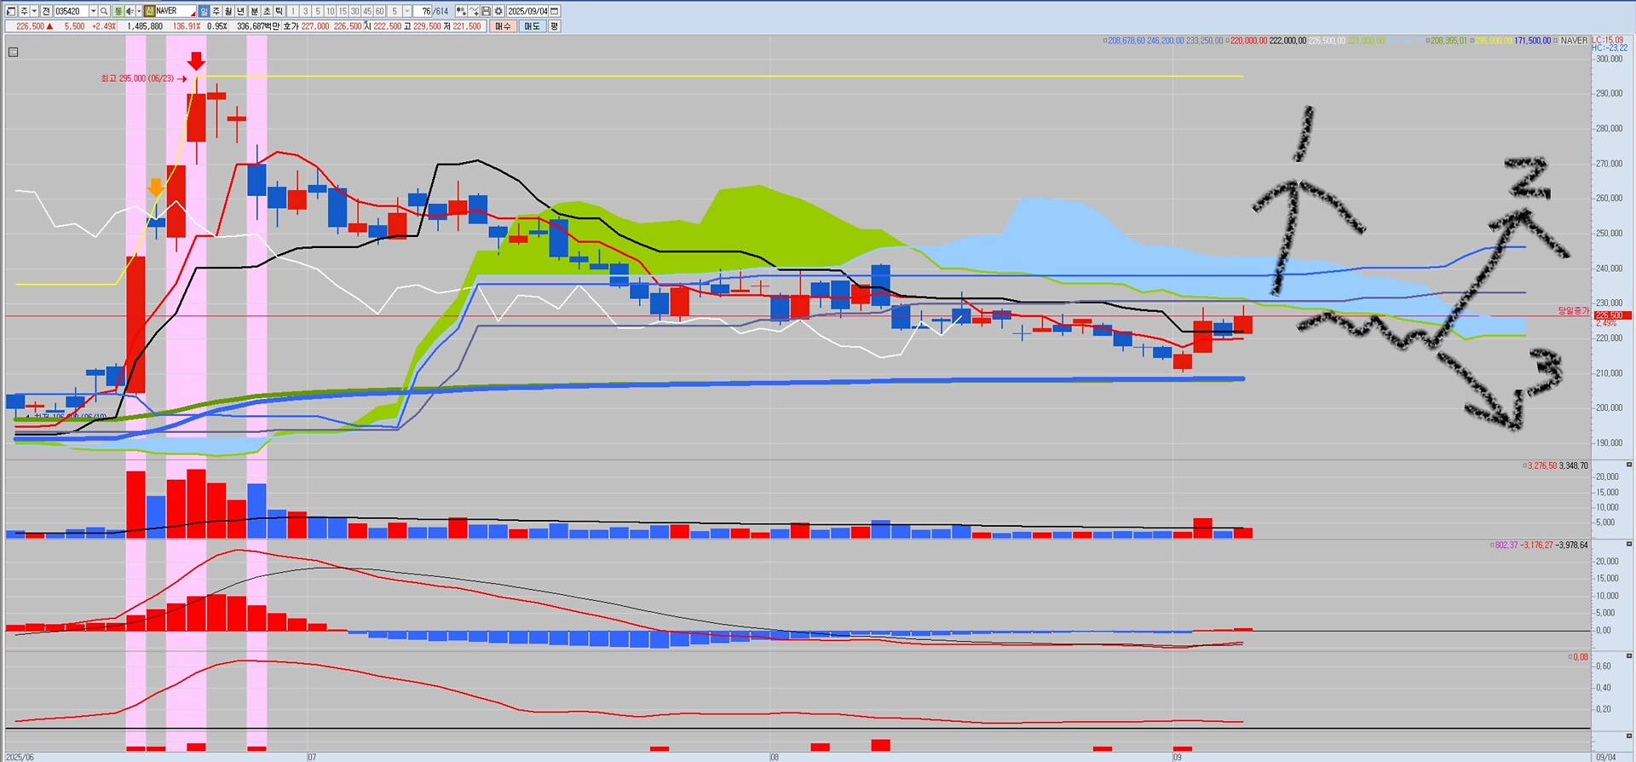Select the 월 (monthly) period tab
1636x762 pixels.
tap(228, 11)
